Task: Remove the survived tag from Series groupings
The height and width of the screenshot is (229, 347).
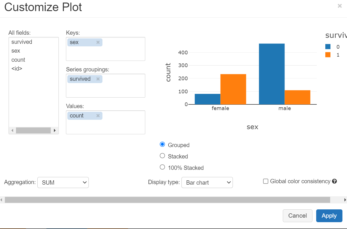Action: tap(98, 79)
